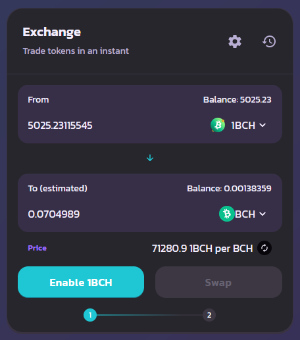Click the From Balance 5025.23 text

[238, 100]
